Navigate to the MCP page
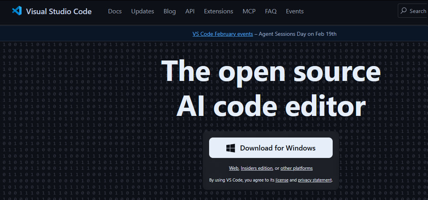 pos(249,11)
